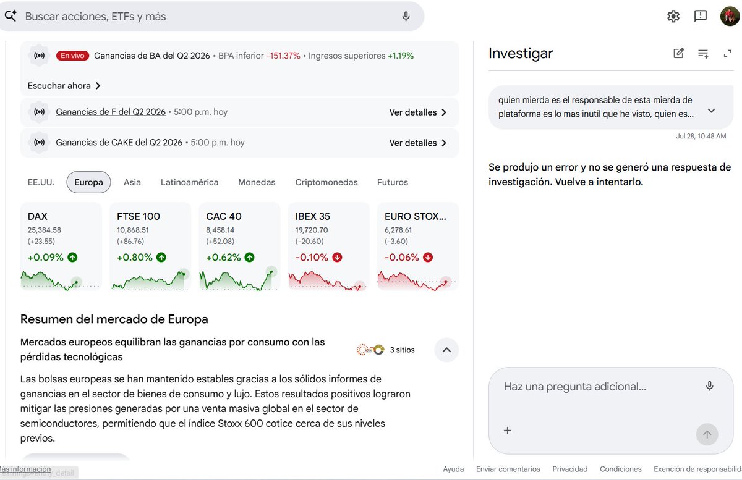The width and height of the screenshot is (742, 480).
Task: Switch to the Monedas tab
Action: 257,182
